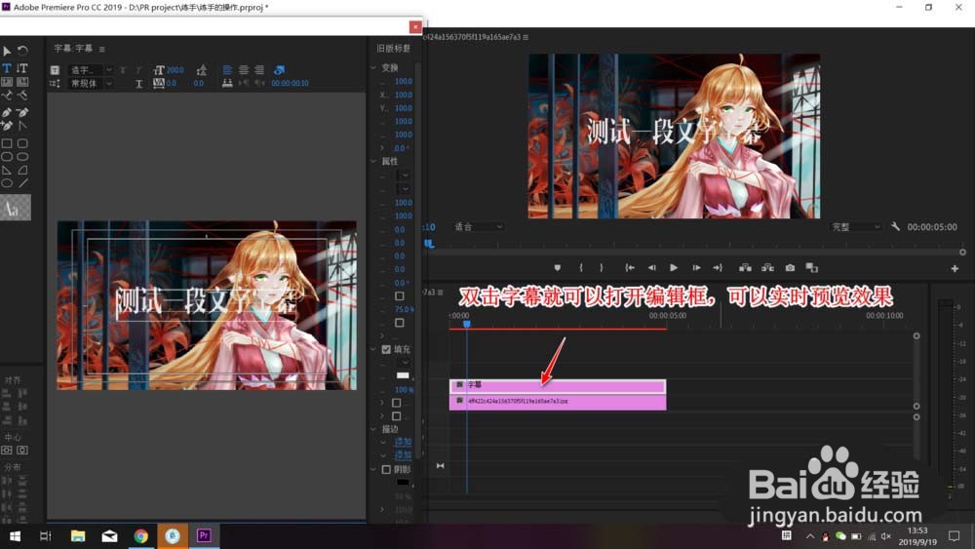Collapse the 属性 (Properties) section
This screenshot has height=549, width=975.
[x=373, y=161]
